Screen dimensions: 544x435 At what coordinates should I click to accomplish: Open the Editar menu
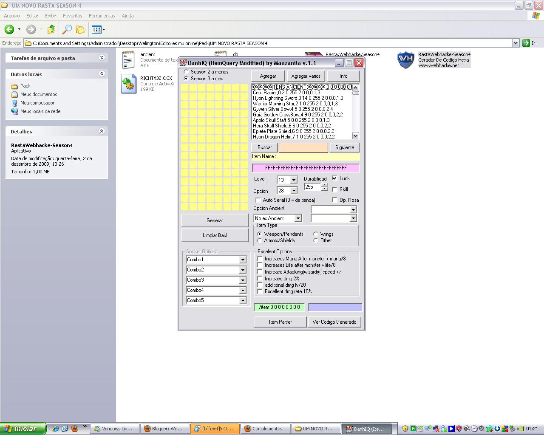coord(32,16)
